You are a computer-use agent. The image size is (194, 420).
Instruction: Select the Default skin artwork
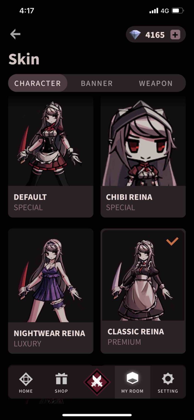click(51, 141)
